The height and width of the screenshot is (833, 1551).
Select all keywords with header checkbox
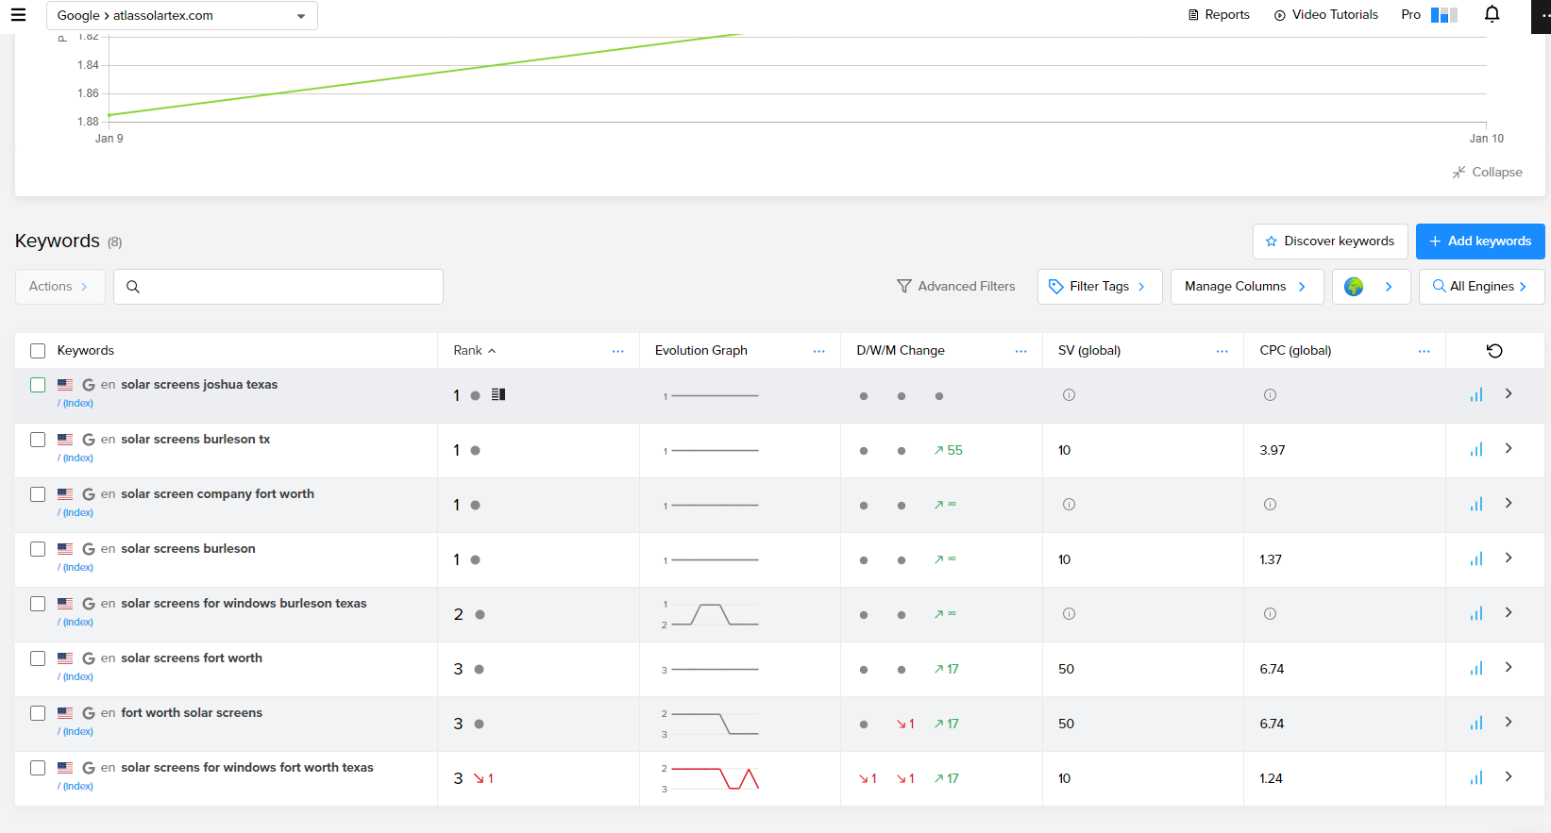(38, 351)
